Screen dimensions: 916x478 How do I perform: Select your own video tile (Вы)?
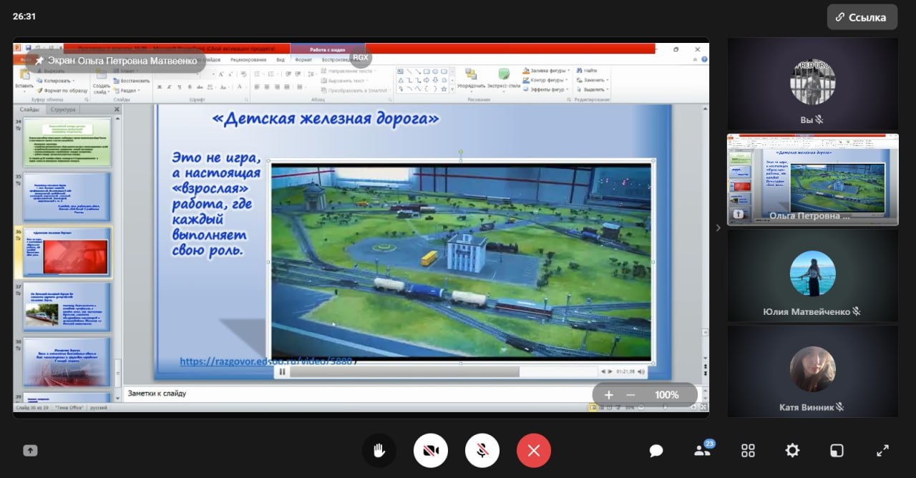[x=813, y=84]
